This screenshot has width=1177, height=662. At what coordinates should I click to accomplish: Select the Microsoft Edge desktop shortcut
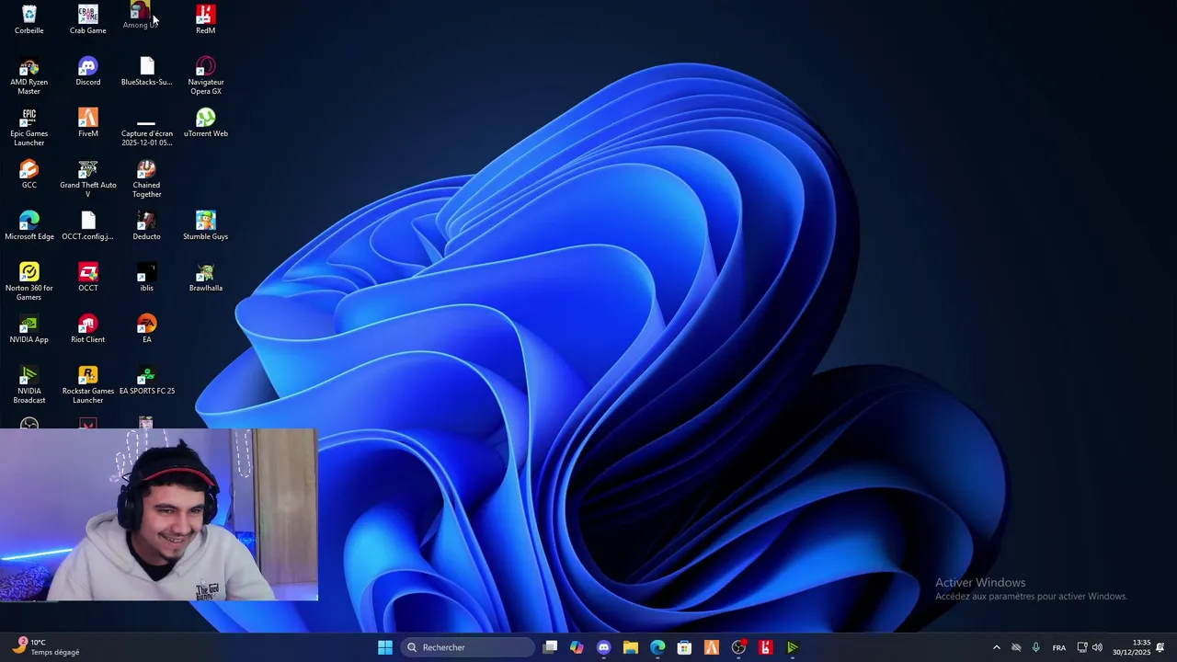pos(29,226)
